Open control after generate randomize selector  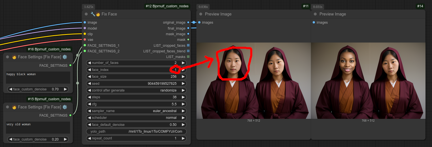coord(136,90)
